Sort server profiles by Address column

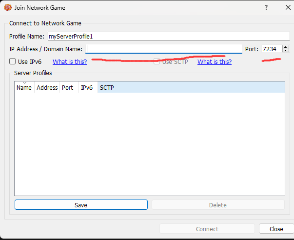47,88
